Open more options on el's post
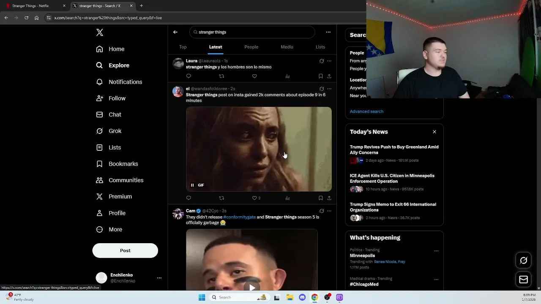The height and width of the screenshot is (304, 541). click(329, 89)
